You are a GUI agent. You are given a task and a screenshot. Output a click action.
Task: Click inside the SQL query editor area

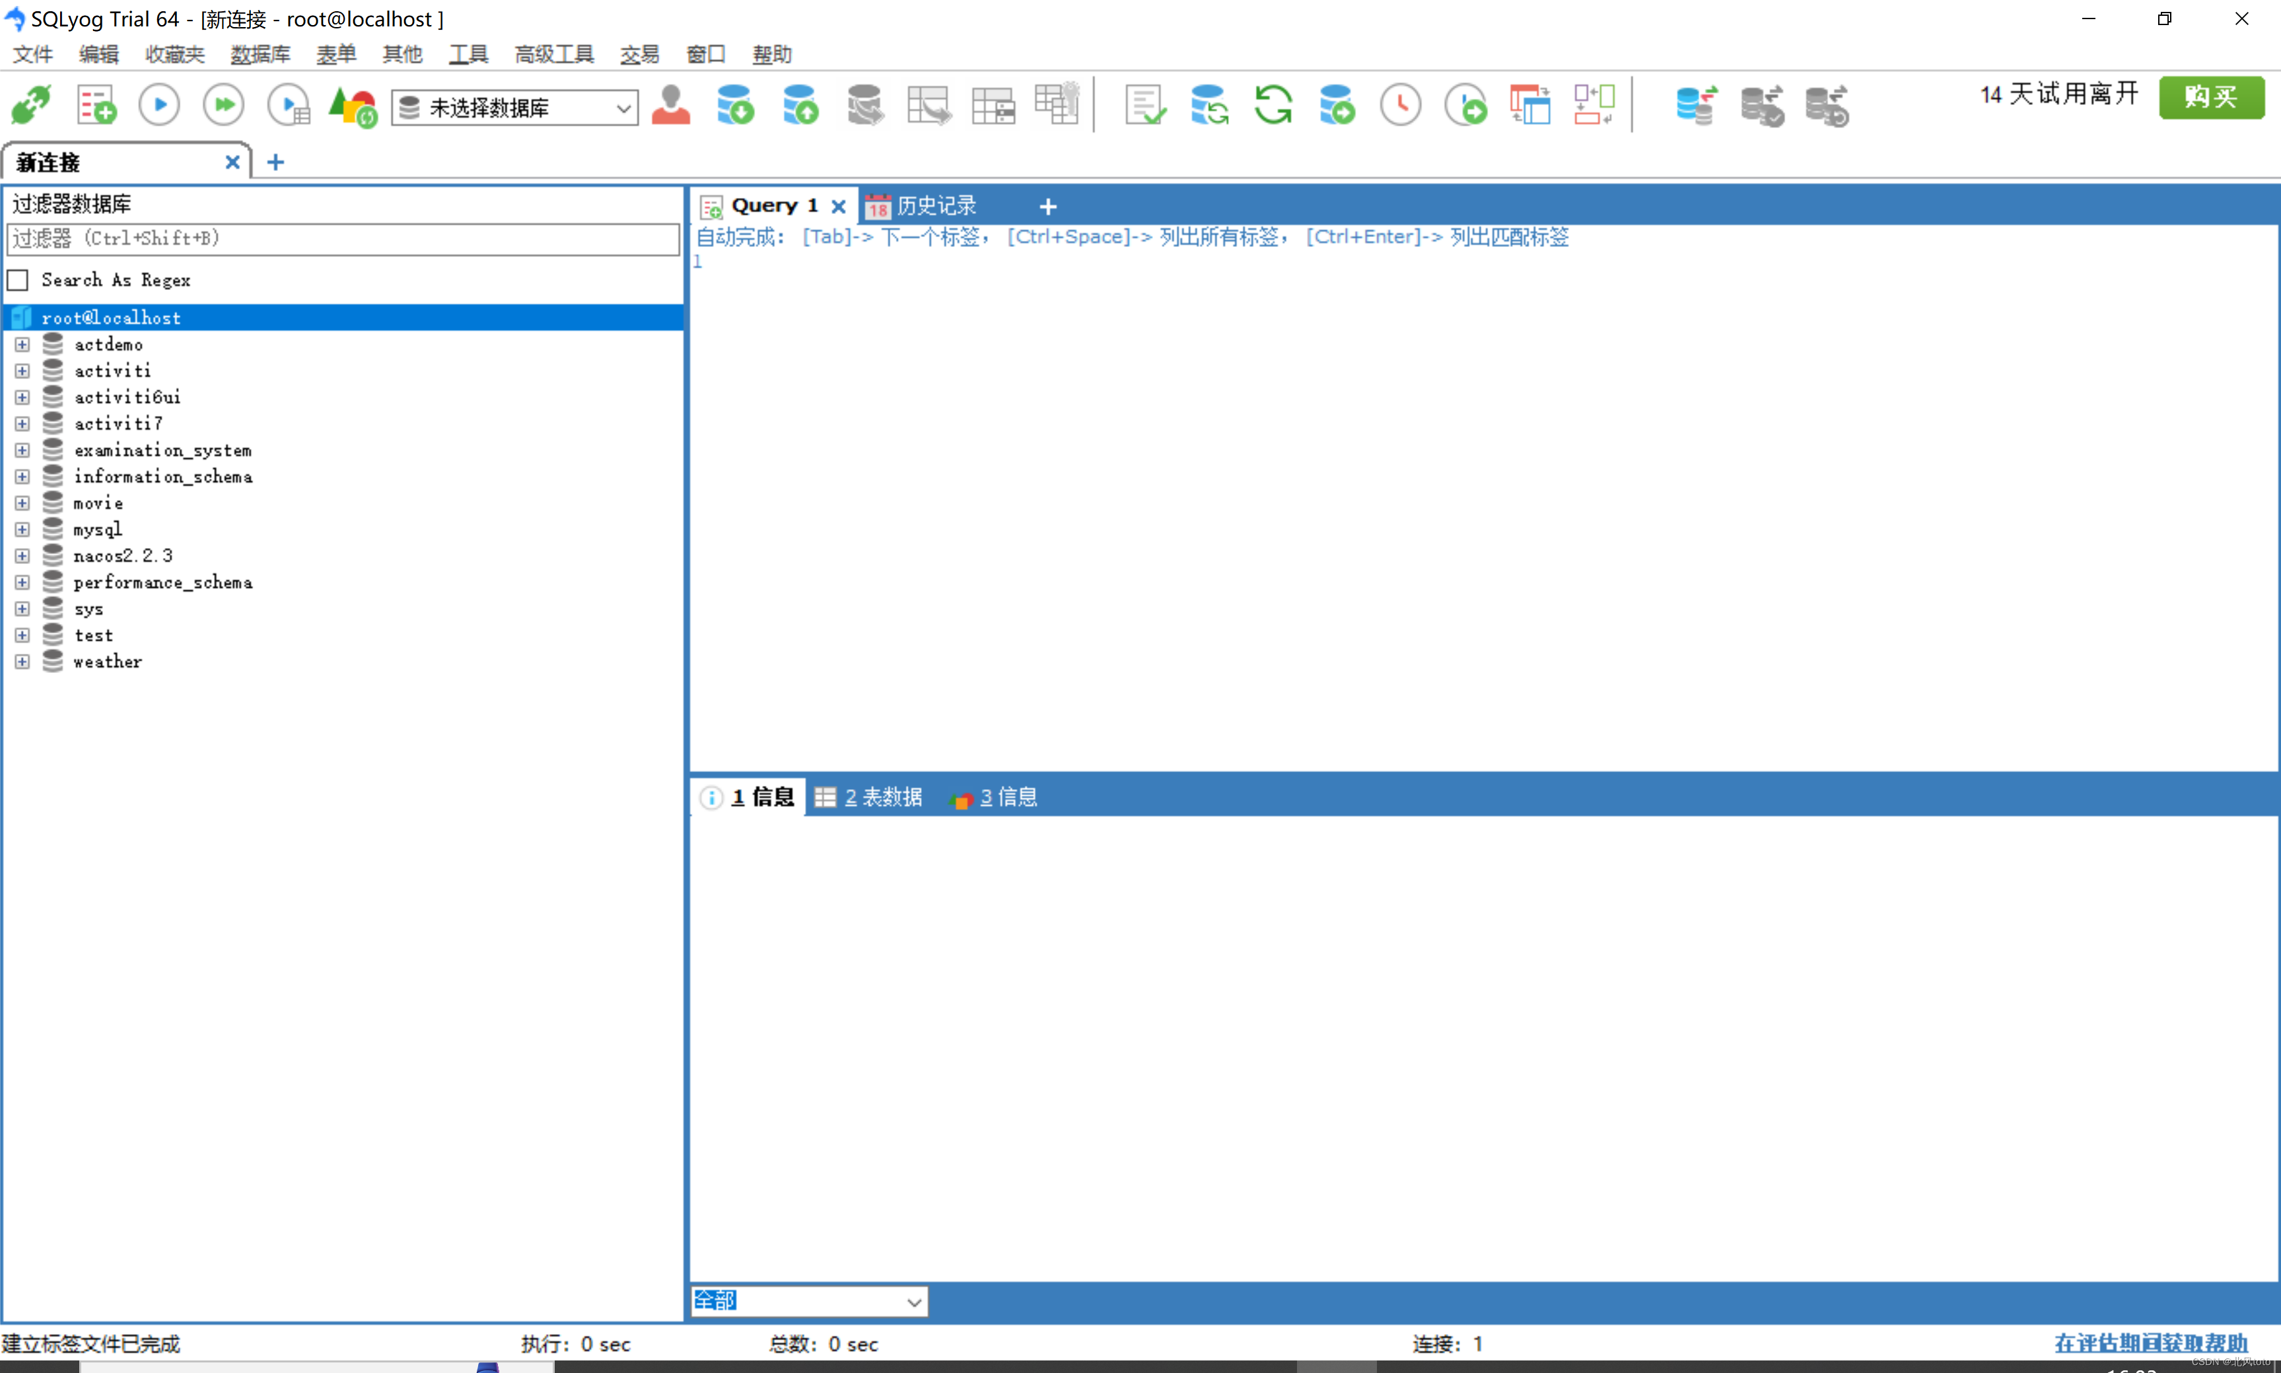point(1484,509)
